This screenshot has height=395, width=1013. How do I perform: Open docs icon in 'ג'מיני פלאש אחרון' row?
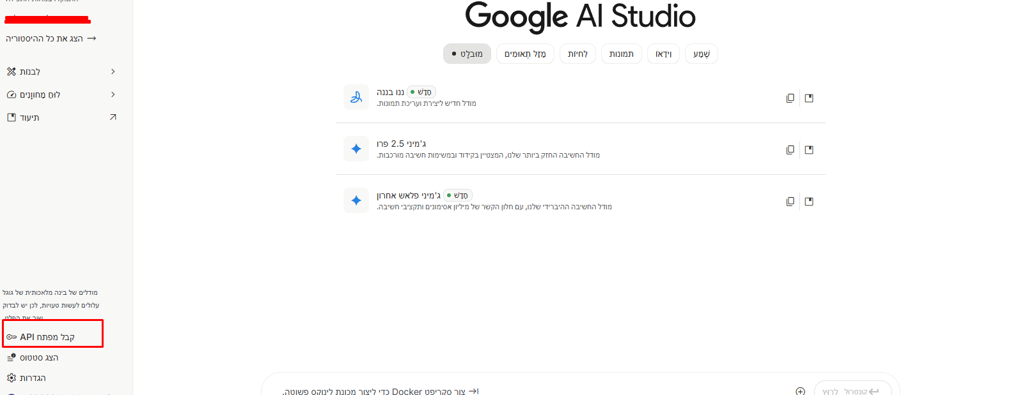[x=809, y=202]
